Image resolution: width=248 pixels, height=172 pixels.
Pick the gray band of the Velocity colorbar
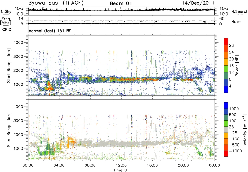tap(226, 129)
